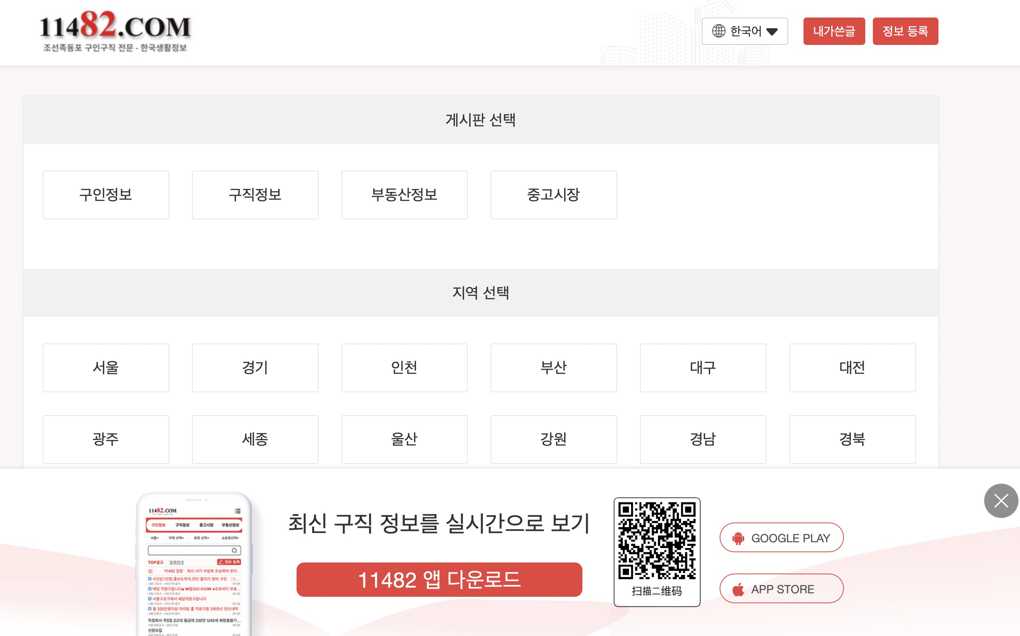Open the 한국어 language dropdown
The image size is (1020, 636).
coord(745,31)
